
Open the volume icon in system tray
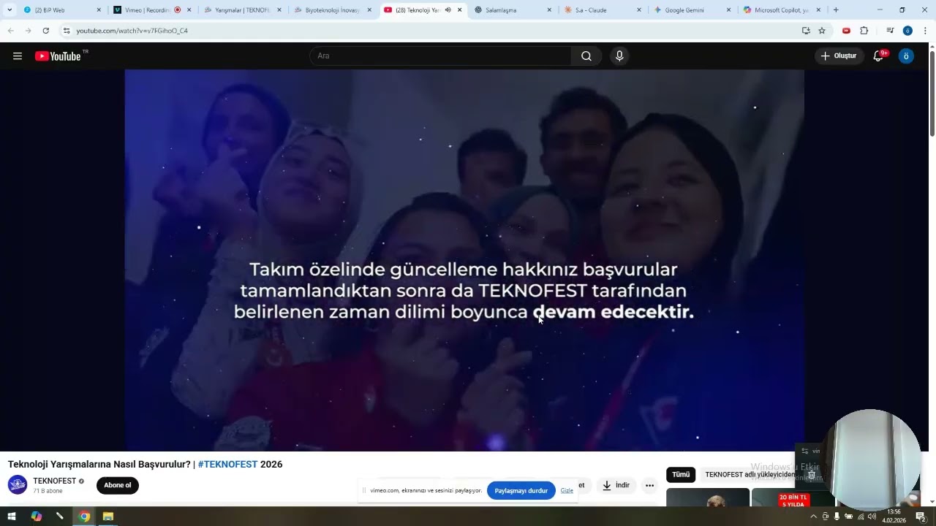click(x=872, y=517)
